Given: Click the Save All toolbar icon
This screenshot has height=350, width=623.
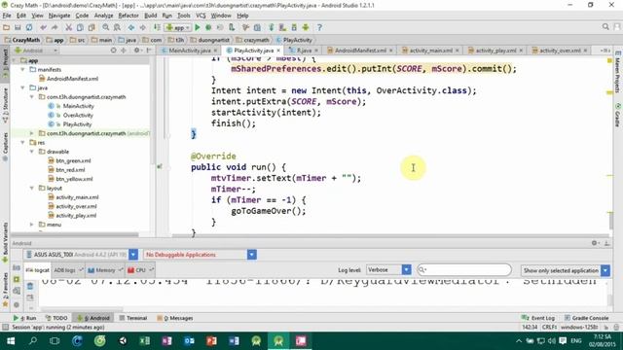Looking at the screenshot, I should coord(18,27).
